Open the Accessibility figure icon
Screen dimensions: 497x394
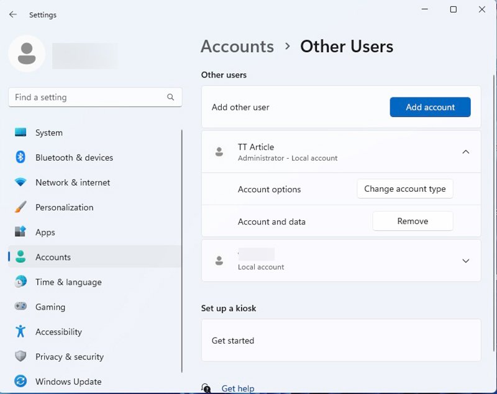click(21, 332)
